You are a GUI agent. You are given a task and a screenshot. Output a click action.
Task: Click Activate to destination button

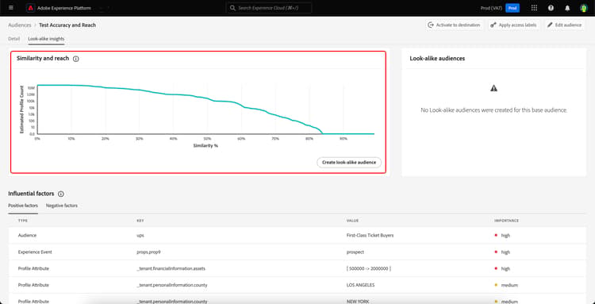click(x=455, y=25)
